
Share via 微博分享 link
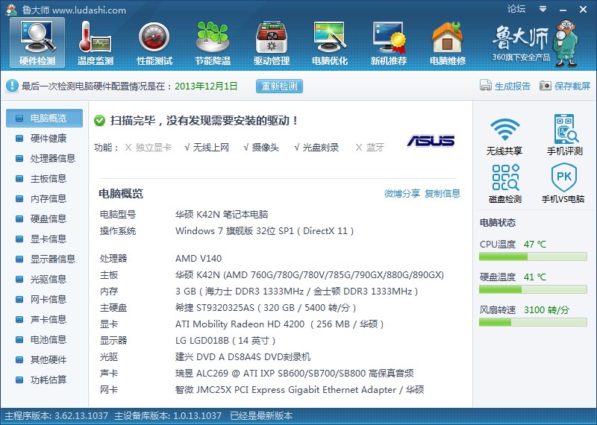(x=401, y=194)
